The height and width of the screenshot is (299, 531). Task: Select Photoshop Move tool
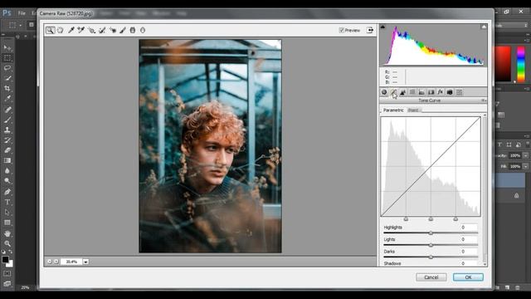click(x=7, y=47)
